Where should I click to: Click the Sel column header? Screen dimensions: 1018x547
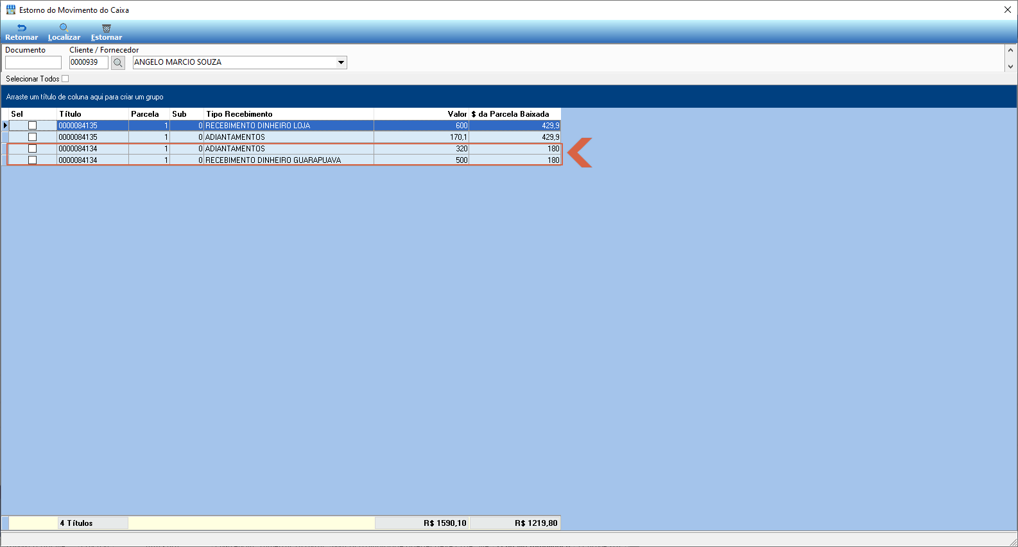(x=33, y=114)
